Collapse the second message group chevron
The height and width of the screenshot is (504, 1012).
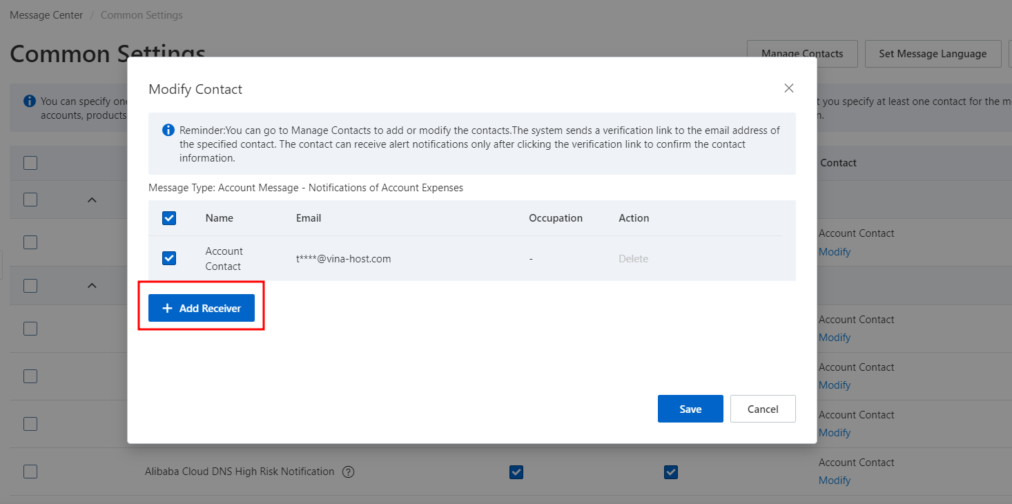coord(92,285)
